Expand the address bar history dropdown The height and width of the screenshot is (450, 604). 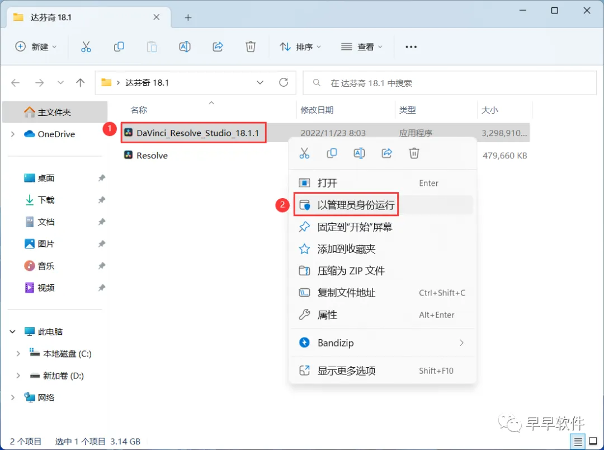coord(260,82)
